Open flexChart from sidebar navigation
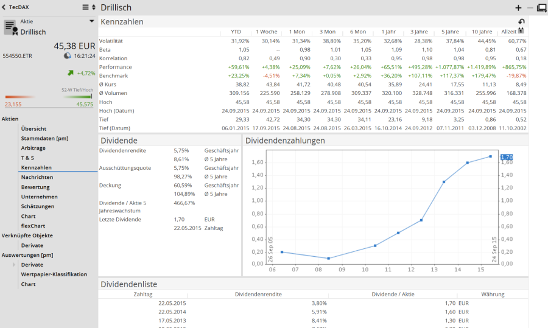Viewport: 548px width, 328px height. 33,226
